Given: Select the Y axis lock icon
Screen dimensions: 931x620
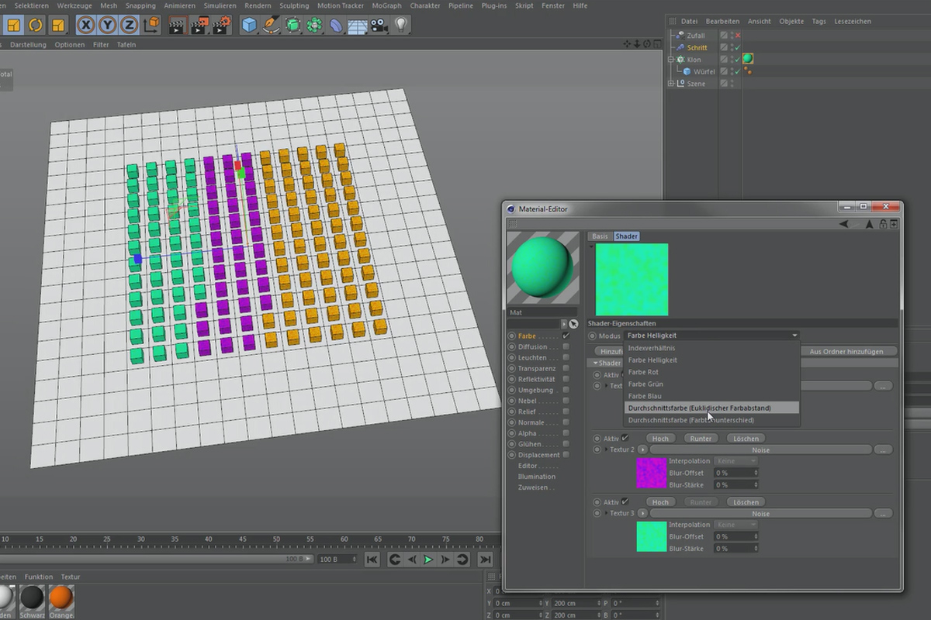Looking at the screenshot, I should 106,24.
